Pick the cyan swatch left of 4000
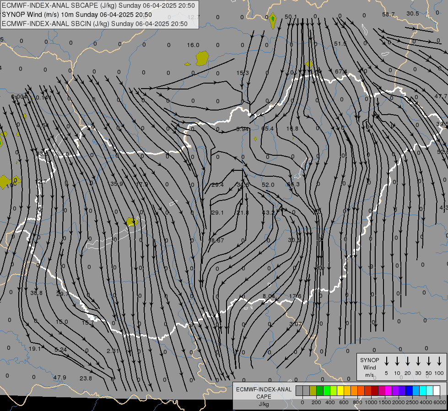 coord(422,391)
